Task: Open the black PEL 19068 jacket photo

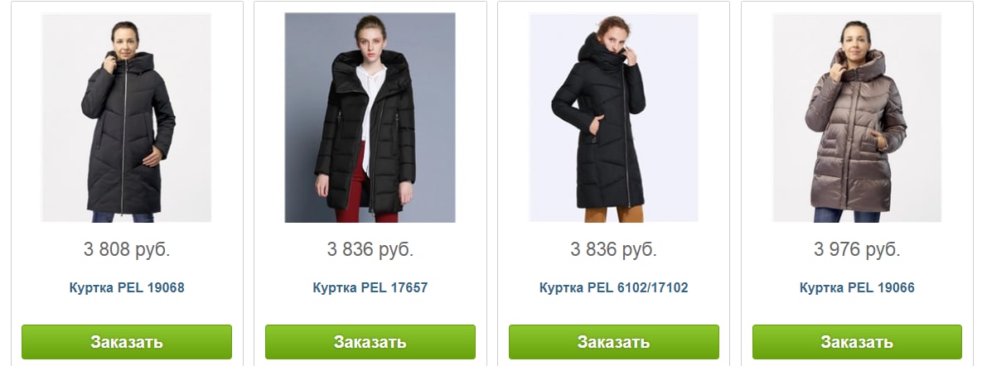Action: pos(127,118)
